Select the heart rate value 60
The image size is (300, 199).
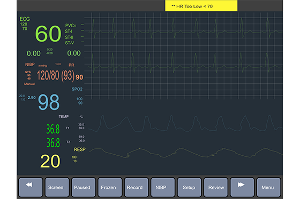click(x=48, y=34)
